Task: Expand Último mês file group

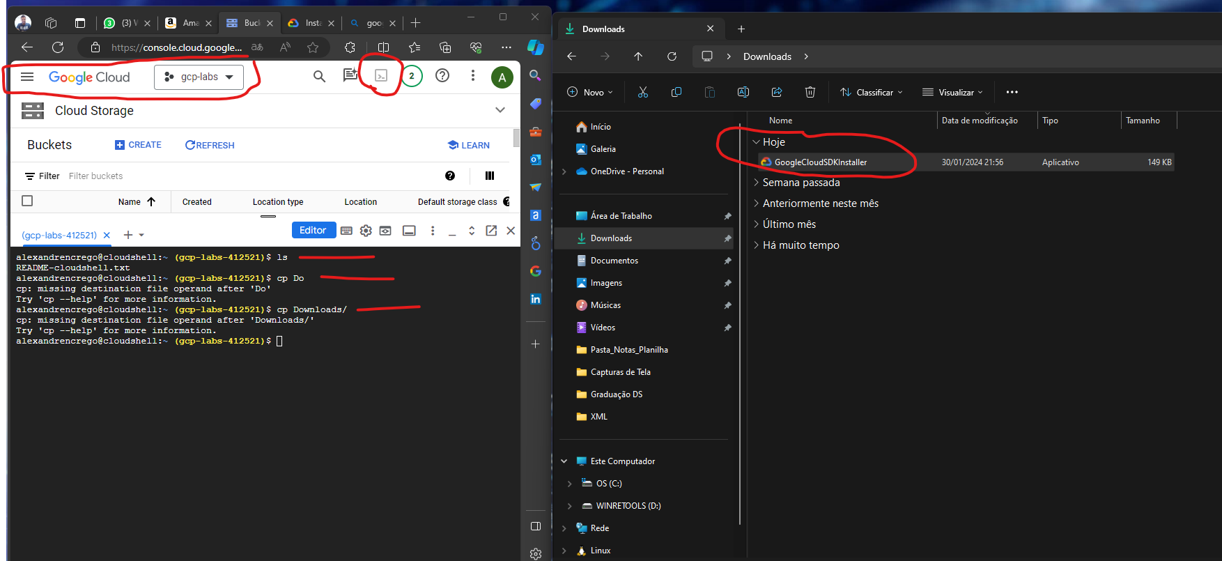Action: point(757,224)
